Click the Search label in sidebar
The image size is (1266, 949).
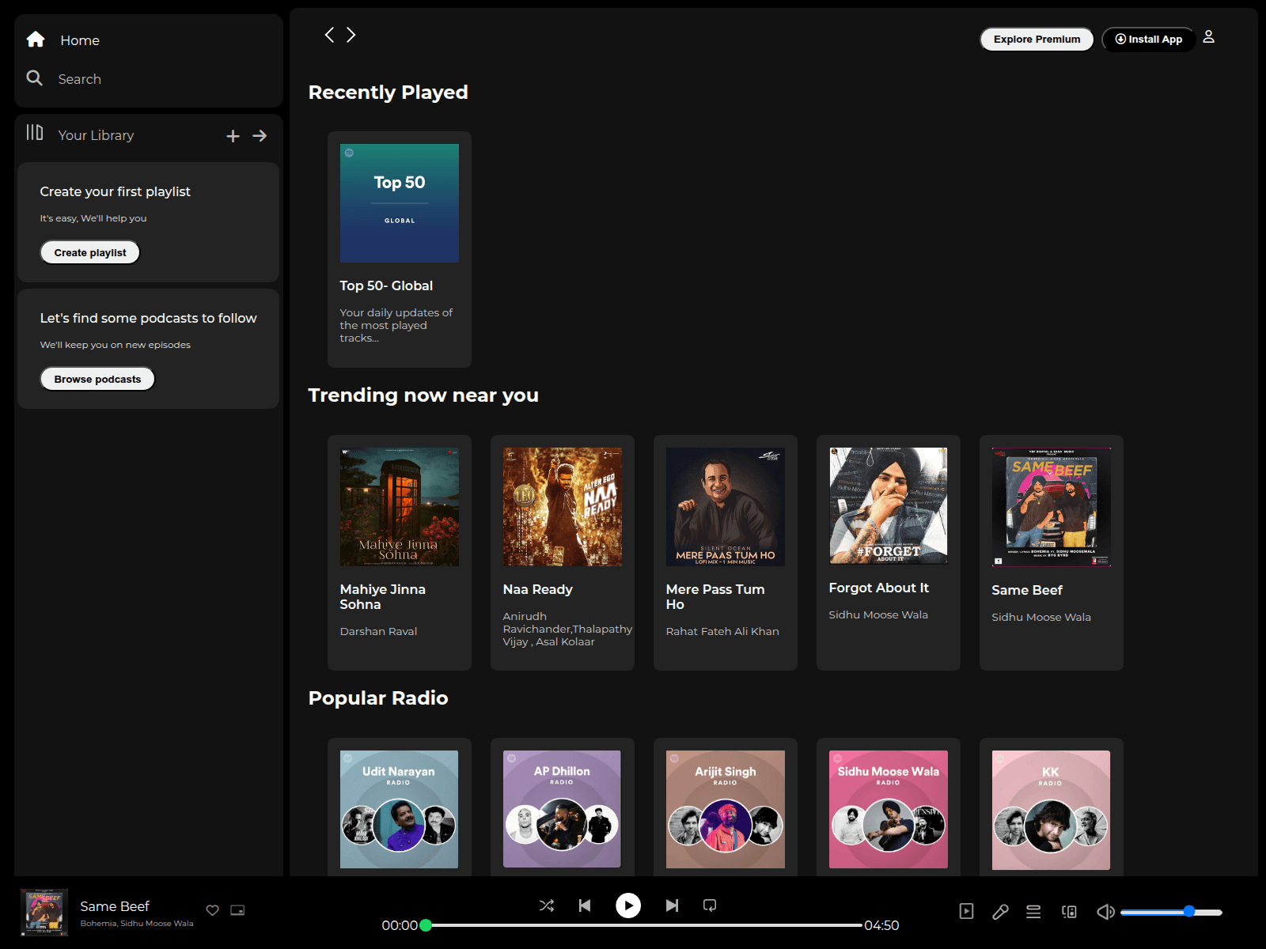pyautogui.click(x=80, y=79)
